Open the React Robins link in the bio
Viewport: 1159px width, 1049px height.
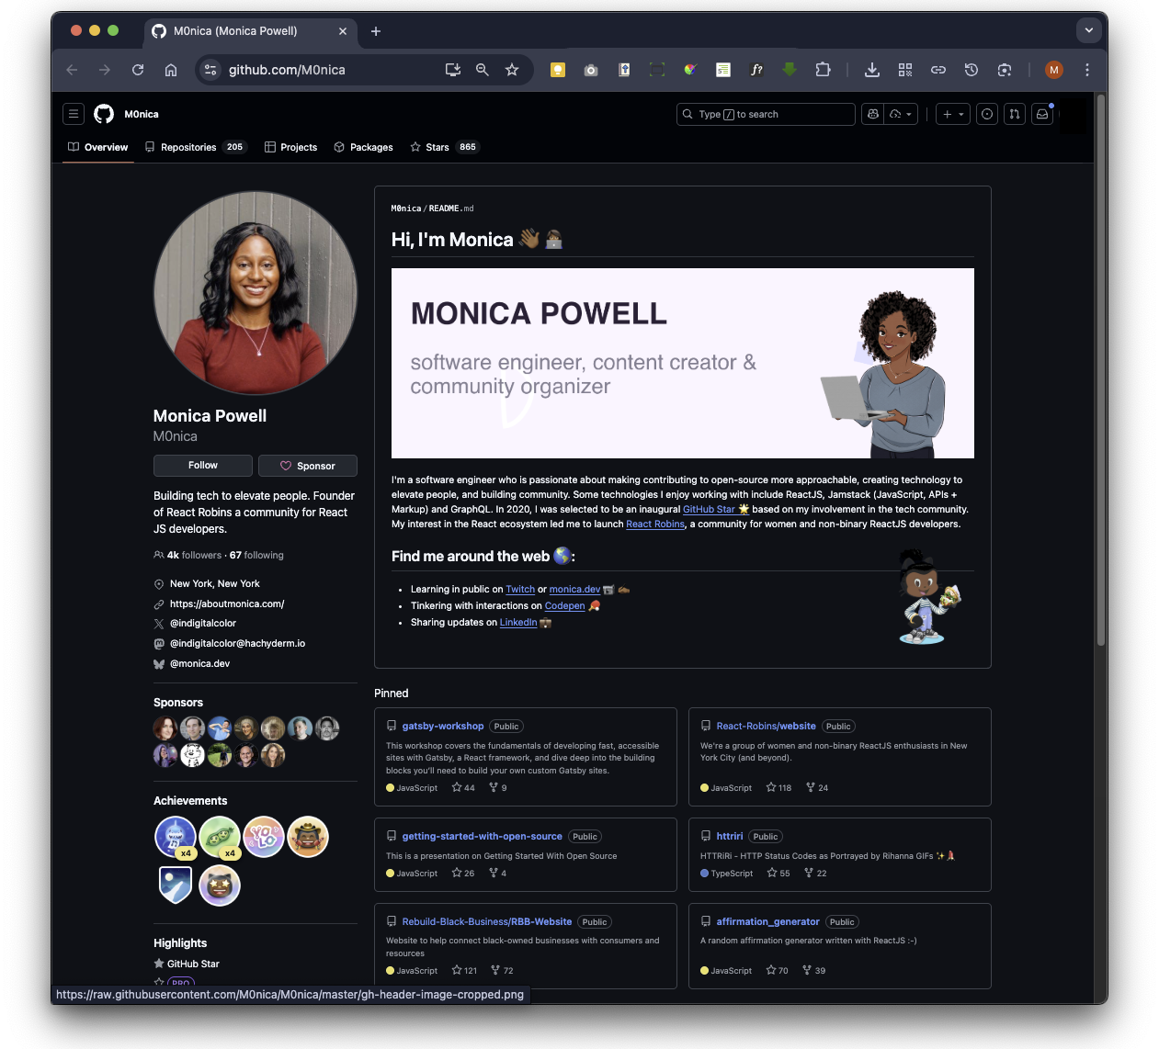[x=654, y=524]
